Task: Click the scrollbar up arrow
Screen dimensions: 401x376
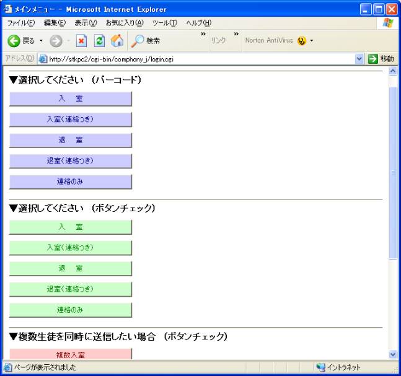Action: pyautogui.click(x=393, y=71)
